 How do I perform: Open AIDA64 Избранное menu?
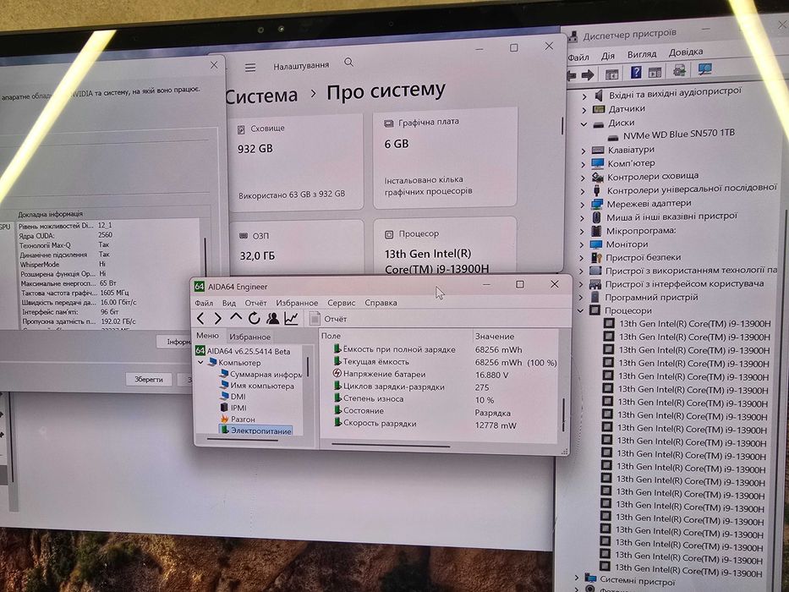297,303
